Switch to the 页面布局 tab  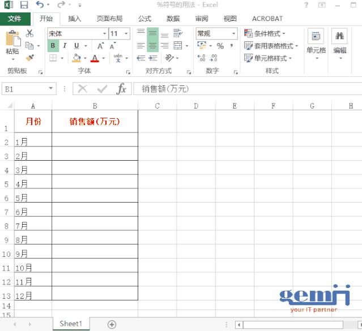pyautogui.click(x=109, y=19)
